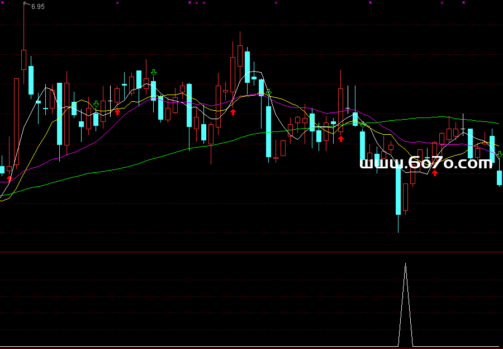Click the last cyan candle at right edge

point(499,178)
